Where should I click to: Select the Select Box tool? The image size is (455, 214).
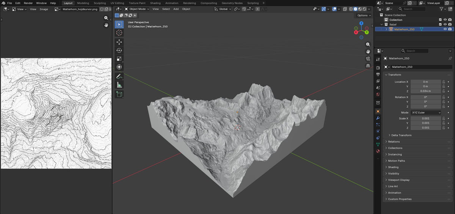(x=119, y=25)
